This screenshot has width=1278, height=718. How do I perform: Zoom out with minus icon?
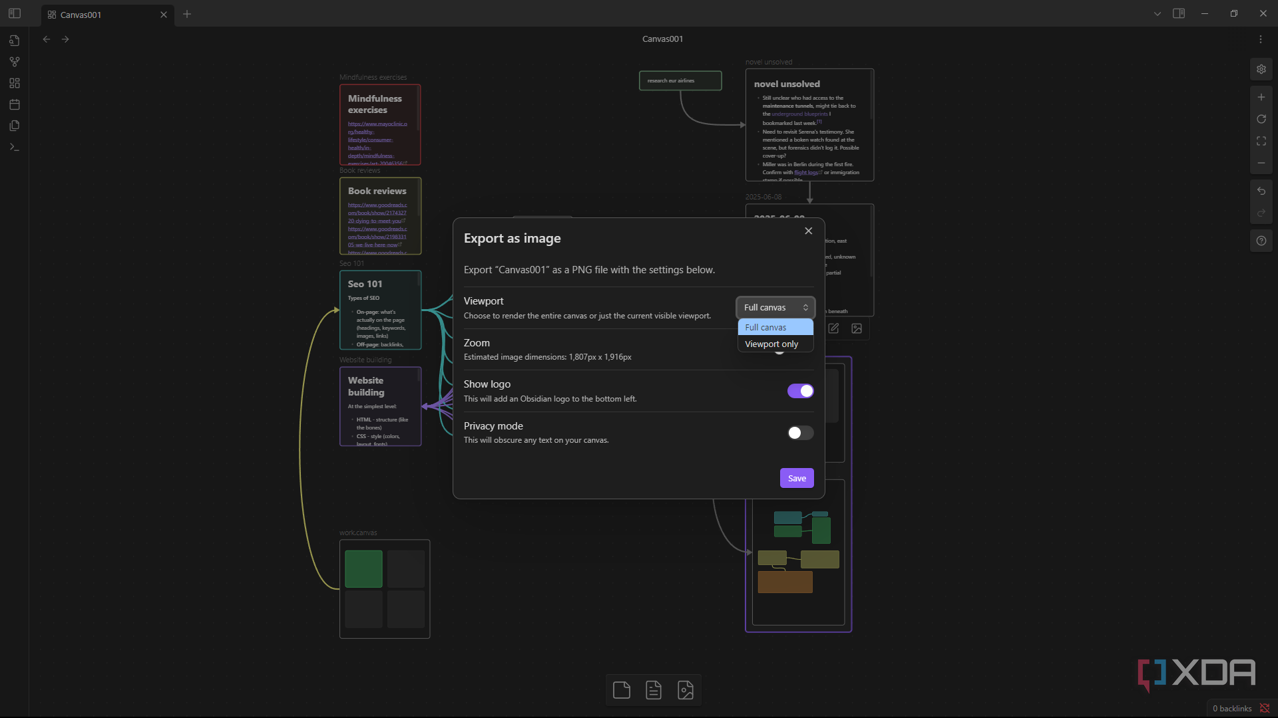coord(1261,163)
